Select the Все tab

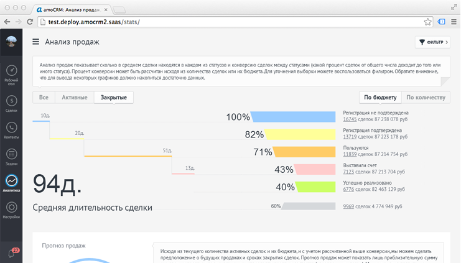[x=44, y=98]
